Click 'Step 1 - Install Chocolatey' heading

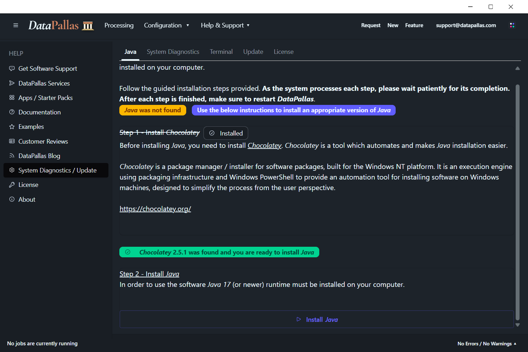[x=159, y=132]
